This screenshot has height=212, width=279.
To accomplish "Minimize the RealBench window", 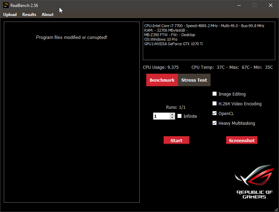I will click(239, 5).
